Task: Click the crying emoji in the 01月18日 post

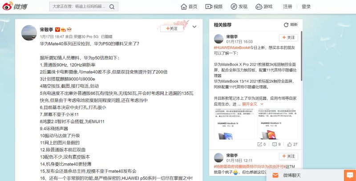Action: pos(235,173)
